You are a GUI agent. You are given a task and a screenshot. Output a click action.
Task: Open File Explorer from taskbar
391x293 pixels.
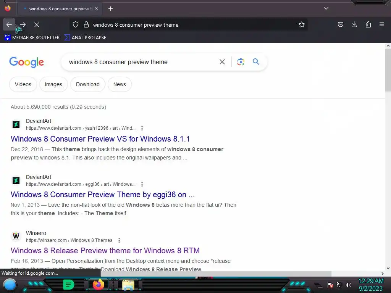point(128,285)
